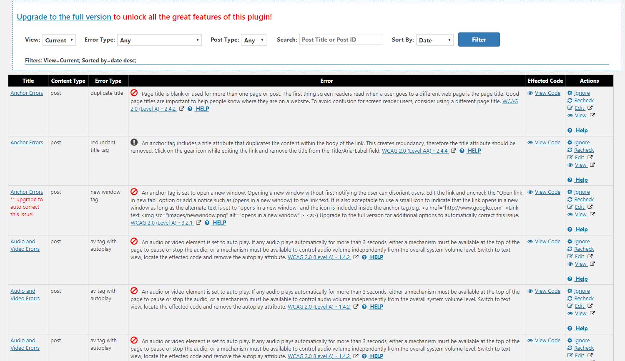Open Anchor Errors title in redundant title tag row
This screenshot has height=361, width=625.
27,143
